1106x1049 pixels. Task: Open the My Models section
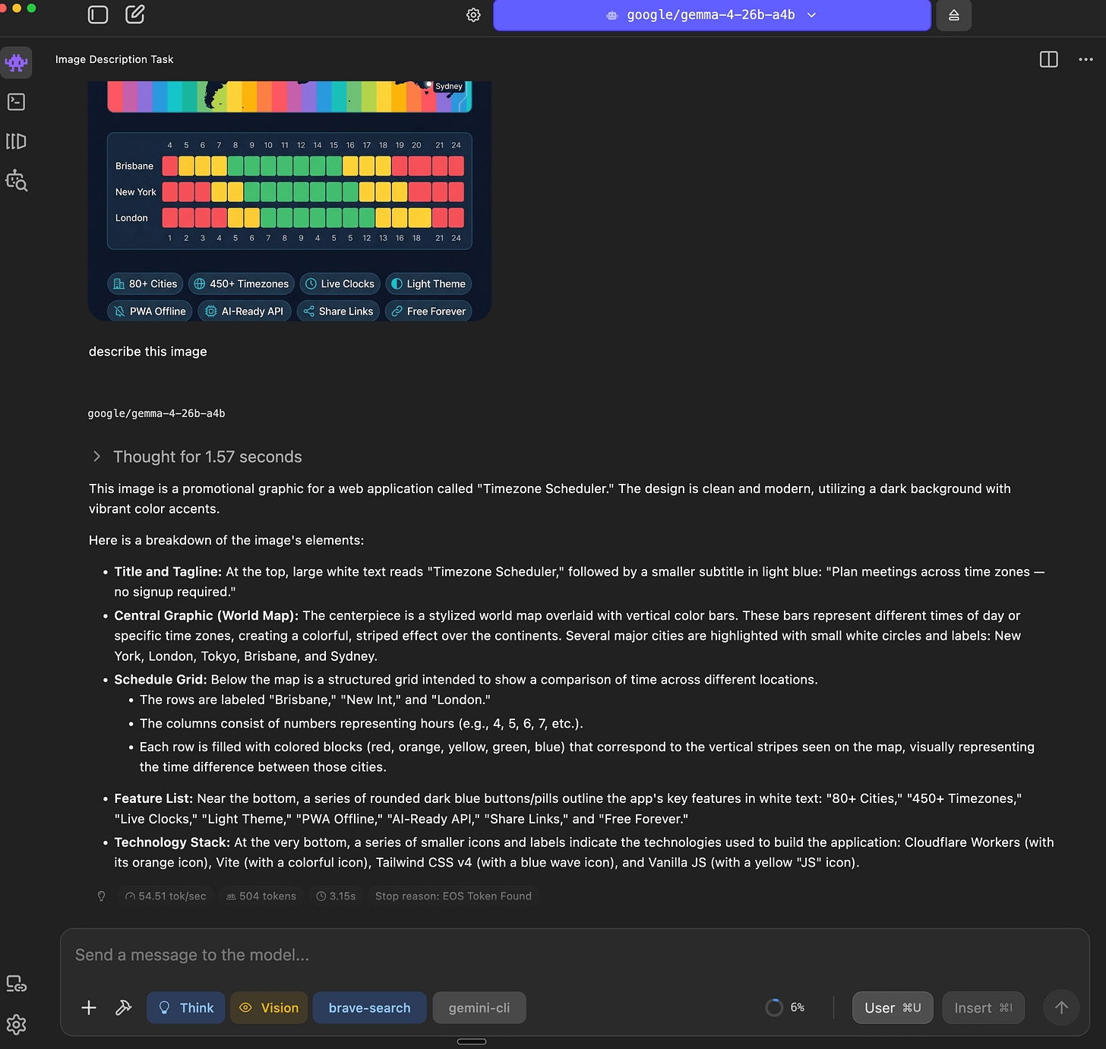15,141
